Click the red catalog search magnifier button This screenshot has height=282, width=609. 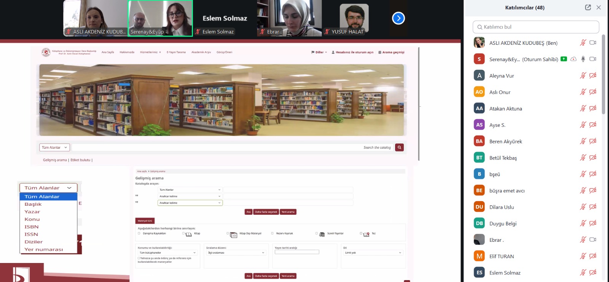(x=399, y=147)
